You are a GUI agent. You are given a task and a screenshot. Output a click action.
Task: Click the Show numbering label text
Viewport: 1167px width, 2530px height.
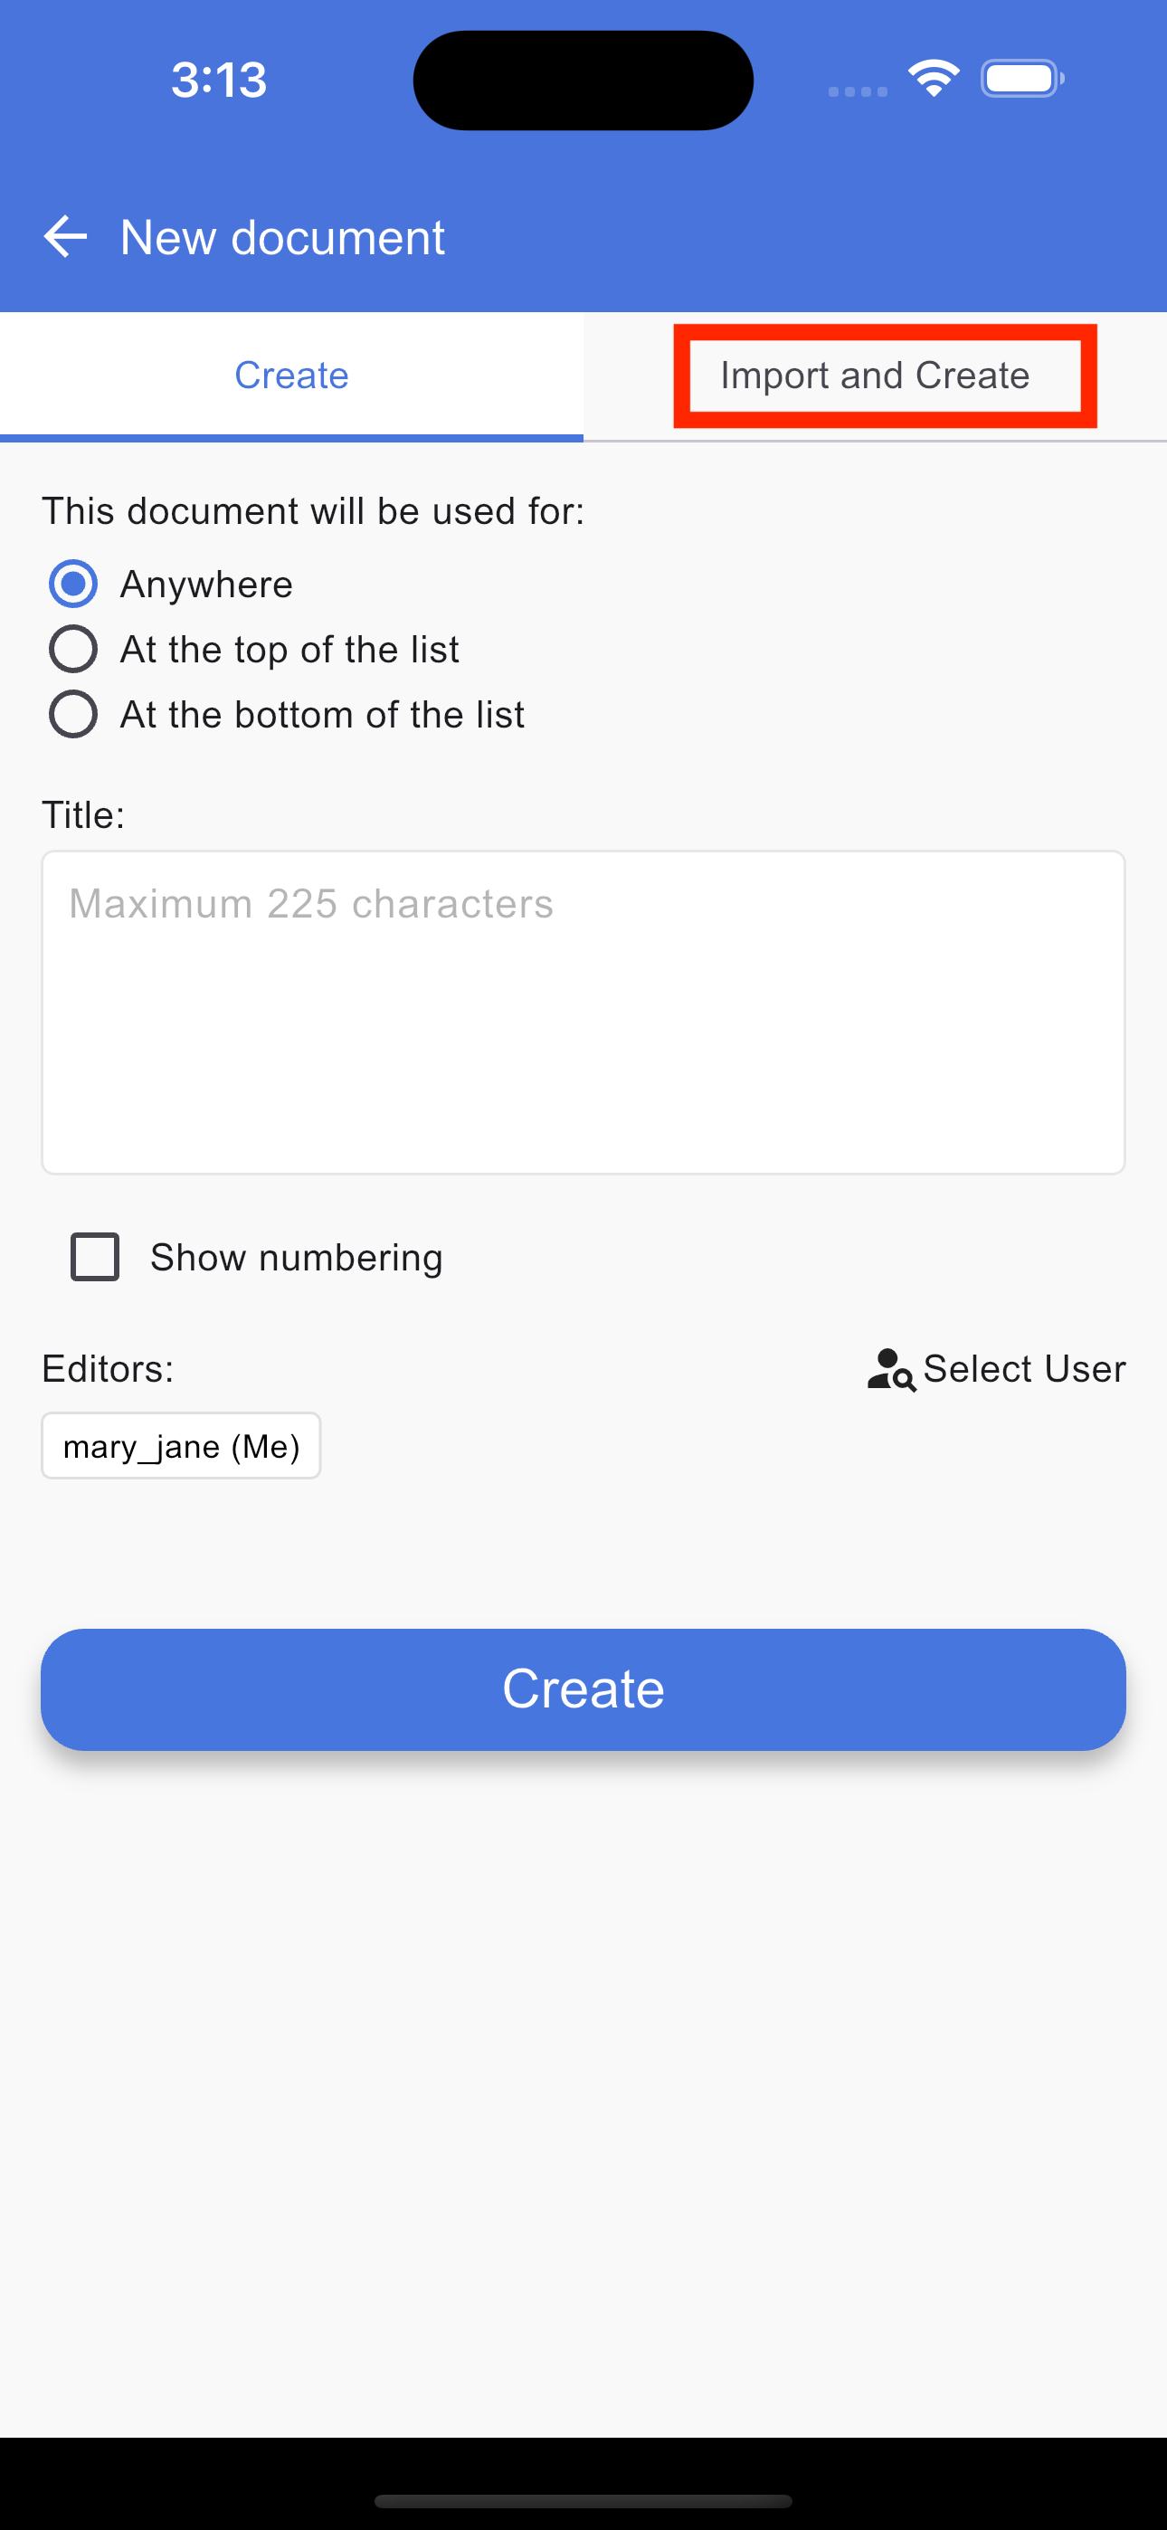coord(296,1257)
